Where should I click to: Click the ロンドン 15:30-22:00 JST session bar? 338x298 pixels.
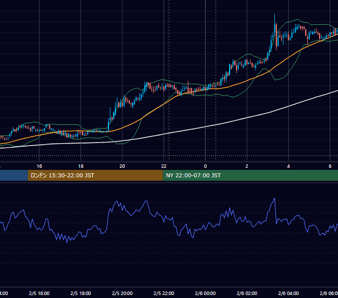95,175
